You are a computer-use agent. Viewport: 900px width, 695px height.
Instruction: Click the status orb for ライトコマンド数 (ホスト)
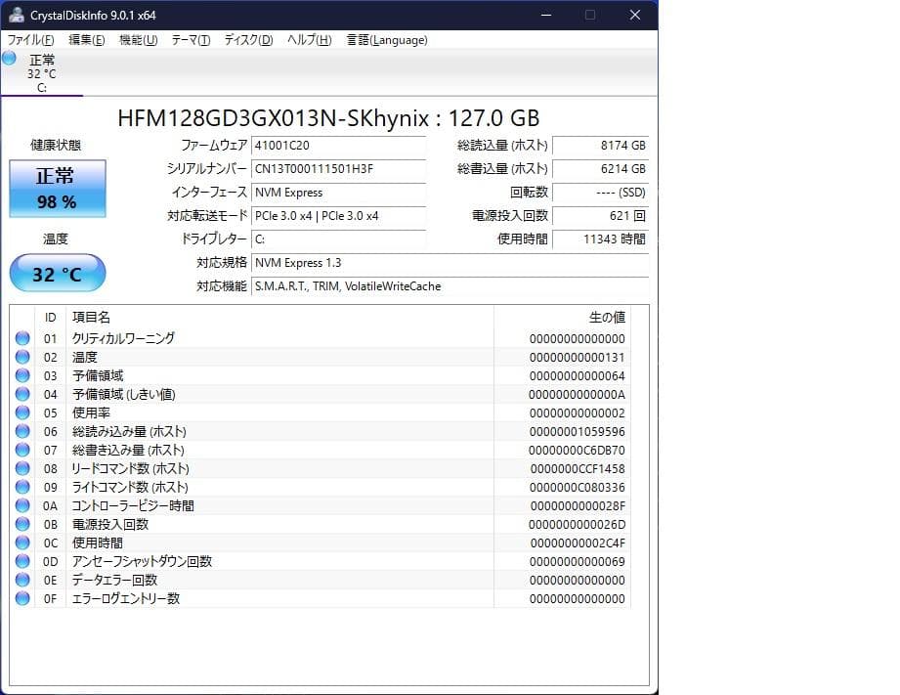click(22, 487)
